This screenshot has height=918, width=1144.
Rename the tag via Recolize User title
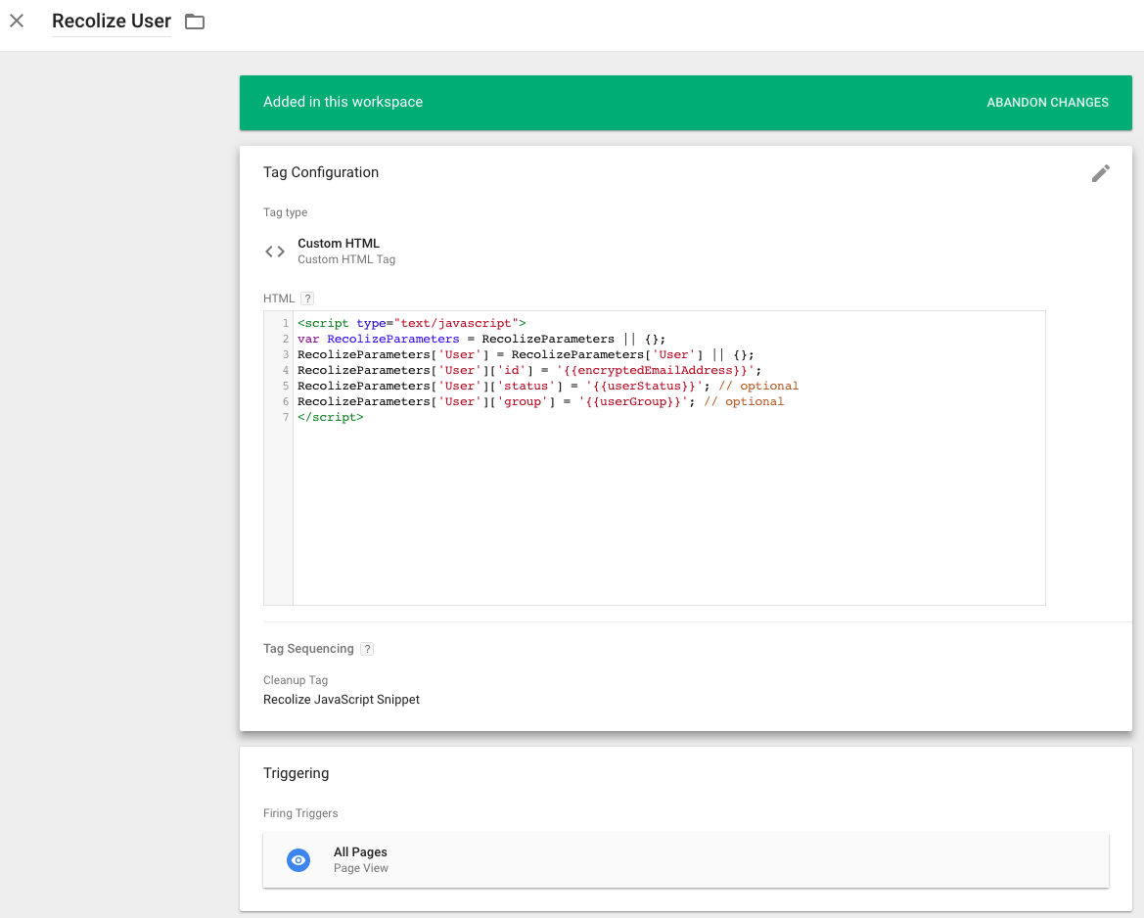click(111, 22)
